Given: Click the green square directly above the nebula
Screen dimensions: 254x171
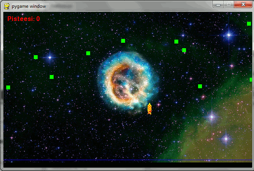Looking at the screenshot, I should coord(123,41).
